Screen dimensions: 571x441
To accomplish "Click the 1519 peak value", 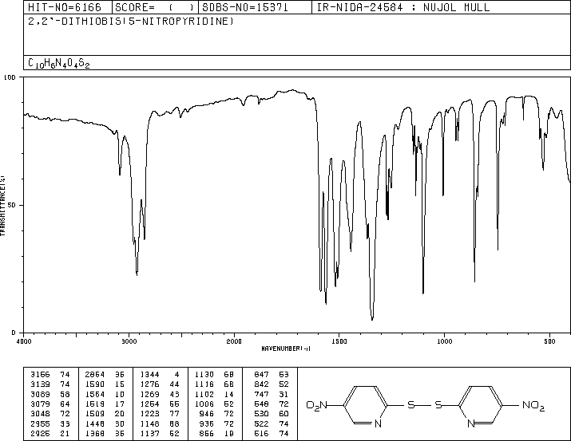I will click(95, 404).
